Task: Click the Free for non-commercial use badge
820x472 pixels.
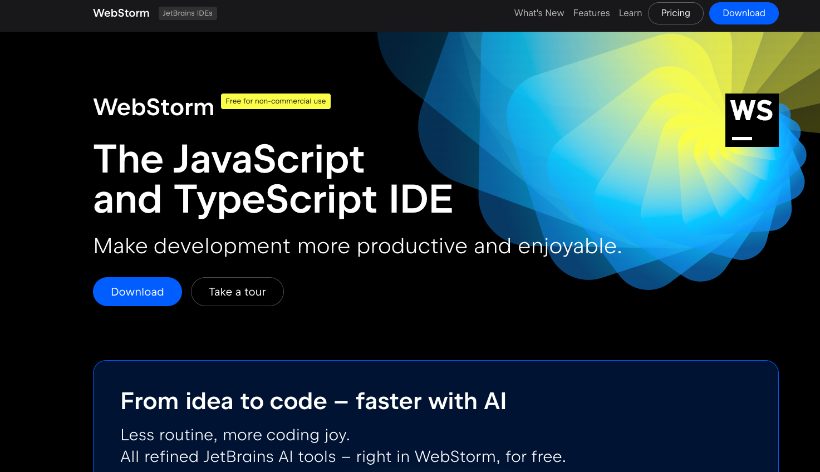Action: tap(276, 101)
